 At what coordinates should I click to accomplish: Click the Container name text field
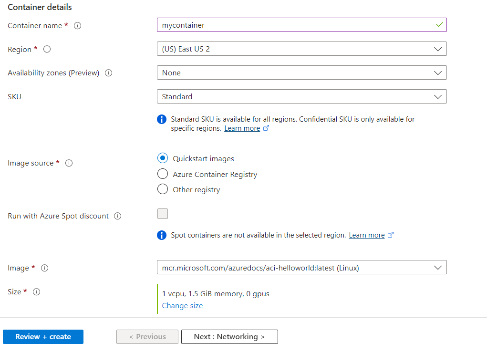coord(296,25)
